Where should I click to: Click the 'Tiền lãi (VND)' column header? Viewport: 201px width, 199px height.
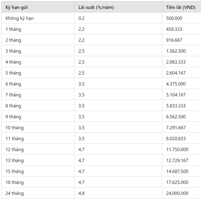point(181,7)
